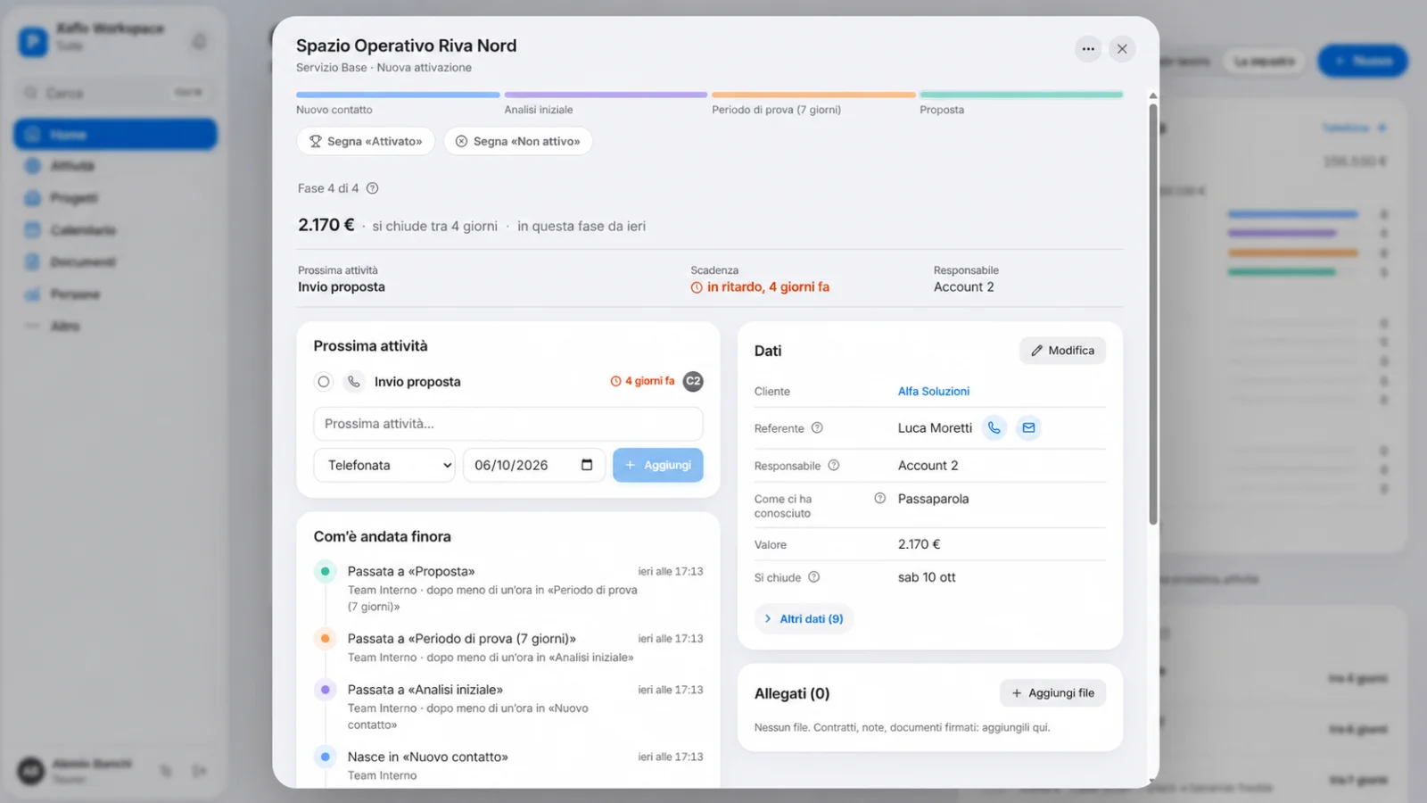Viewport: 1427px width, 803px height.
Task: Click Nuova button in background window
Action: [x=1363, y=61]
